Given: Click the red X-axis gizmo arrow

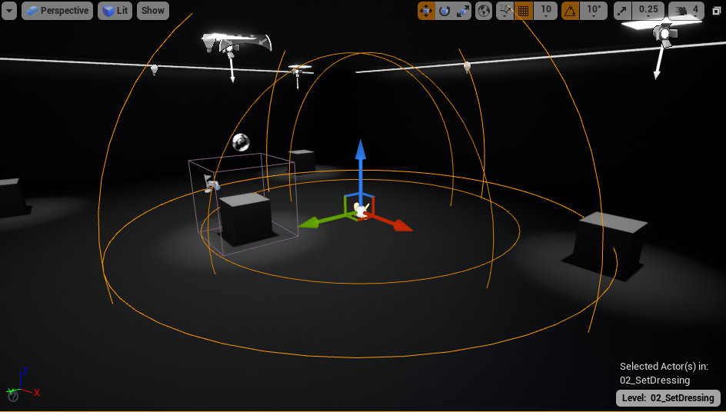Looking at the screenshot, I should coord(402,225).
